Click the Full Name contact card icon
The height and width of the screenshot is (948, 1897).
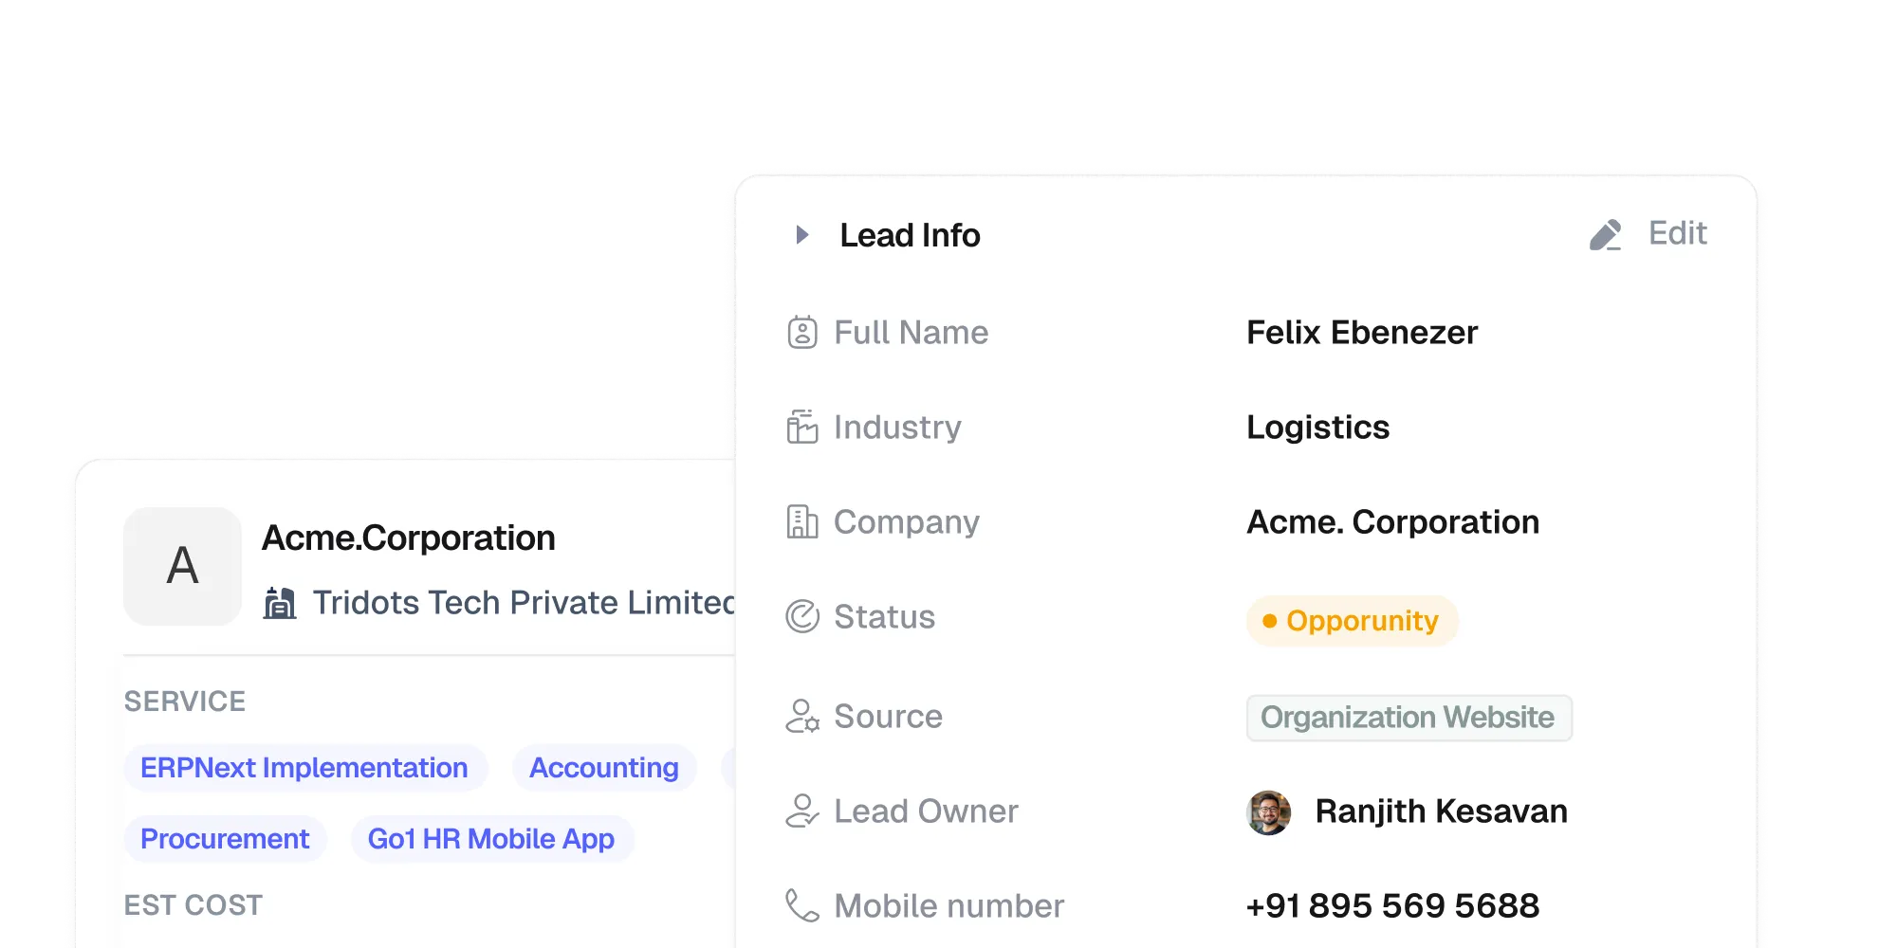(802, 332)
